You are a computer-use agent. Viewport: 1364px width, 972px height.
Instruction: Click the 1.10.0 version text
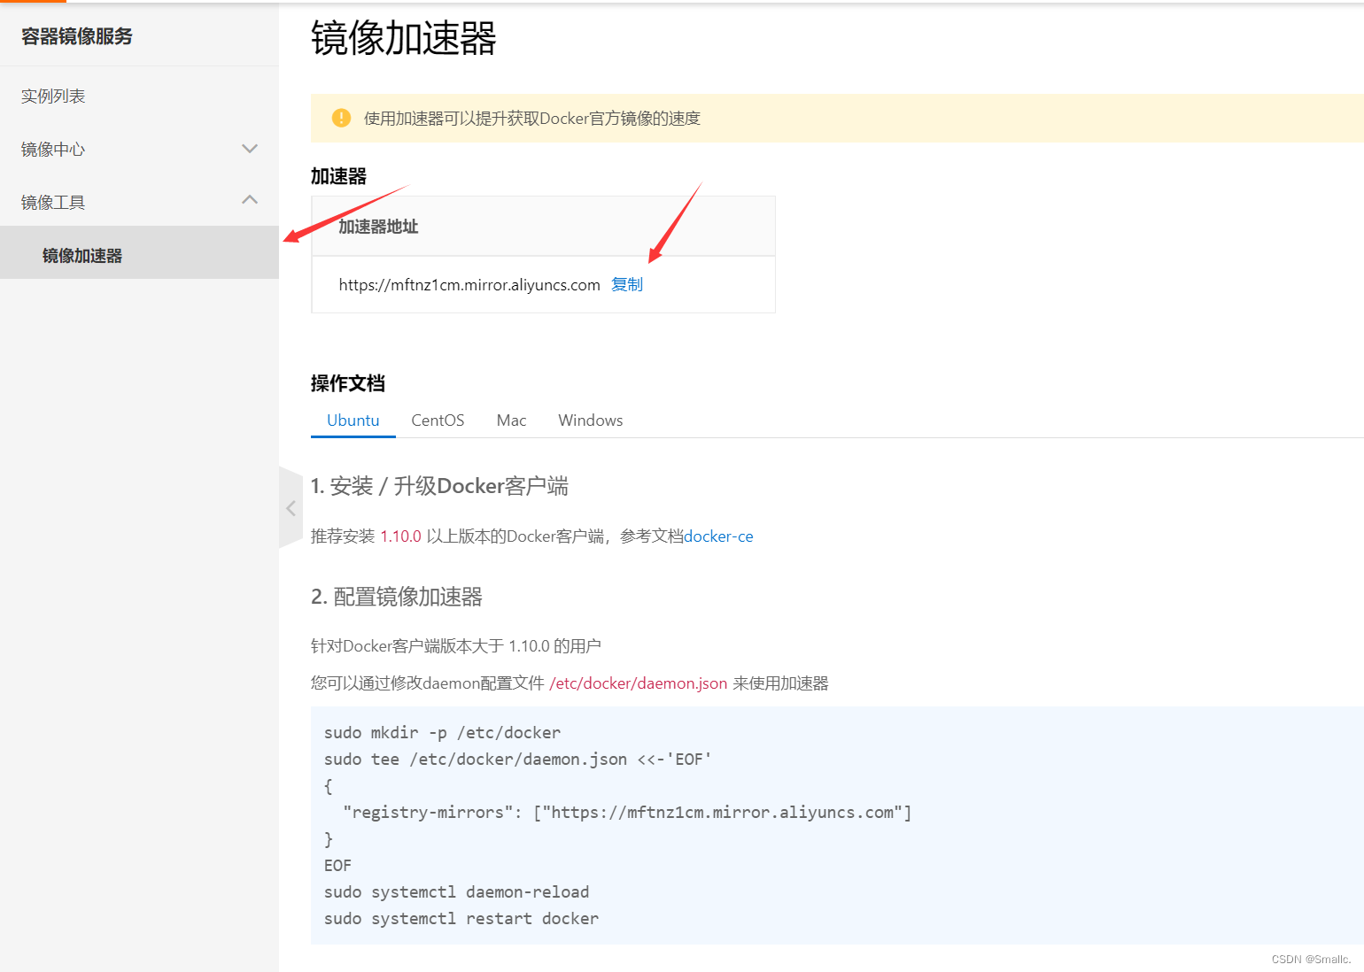pyautogui.click(x=400, y=536)
